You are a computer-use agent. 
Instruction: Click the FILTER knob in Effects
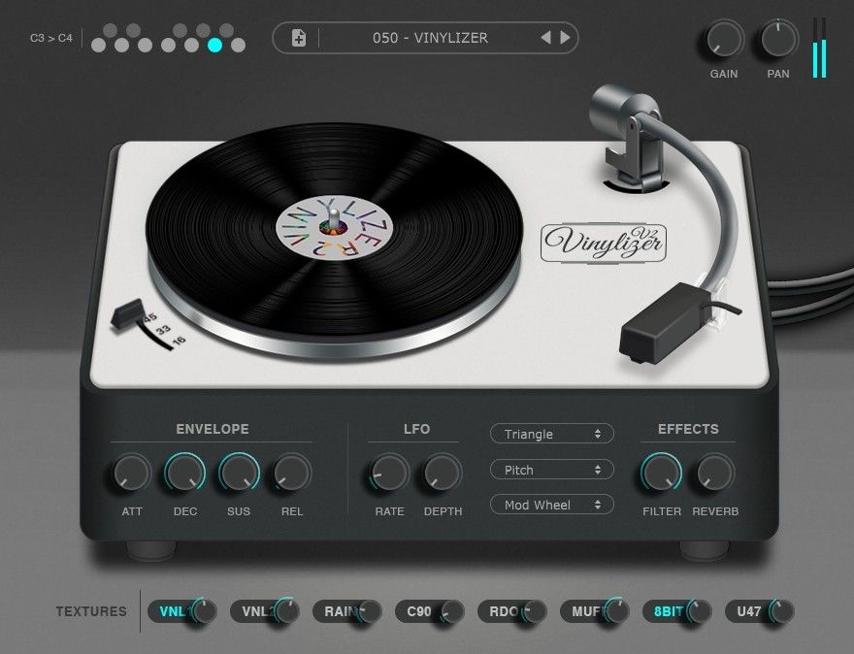(661, 474)
